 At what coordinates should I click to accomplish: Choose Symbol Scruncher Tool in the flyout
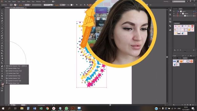(x=16, y=71)
